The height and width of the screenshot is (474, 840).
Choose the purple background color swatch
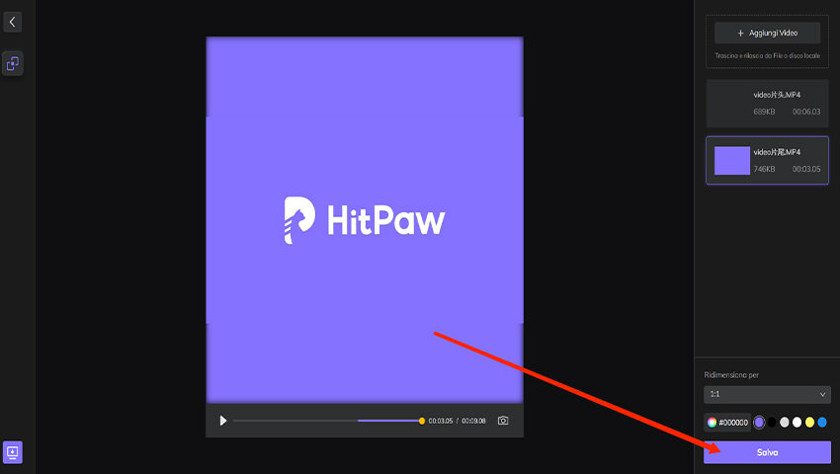point(759,423)
